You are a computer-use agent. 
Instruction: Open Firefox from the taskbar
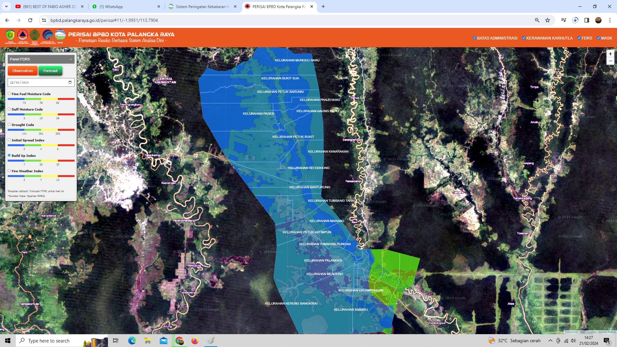coord(195,341)
